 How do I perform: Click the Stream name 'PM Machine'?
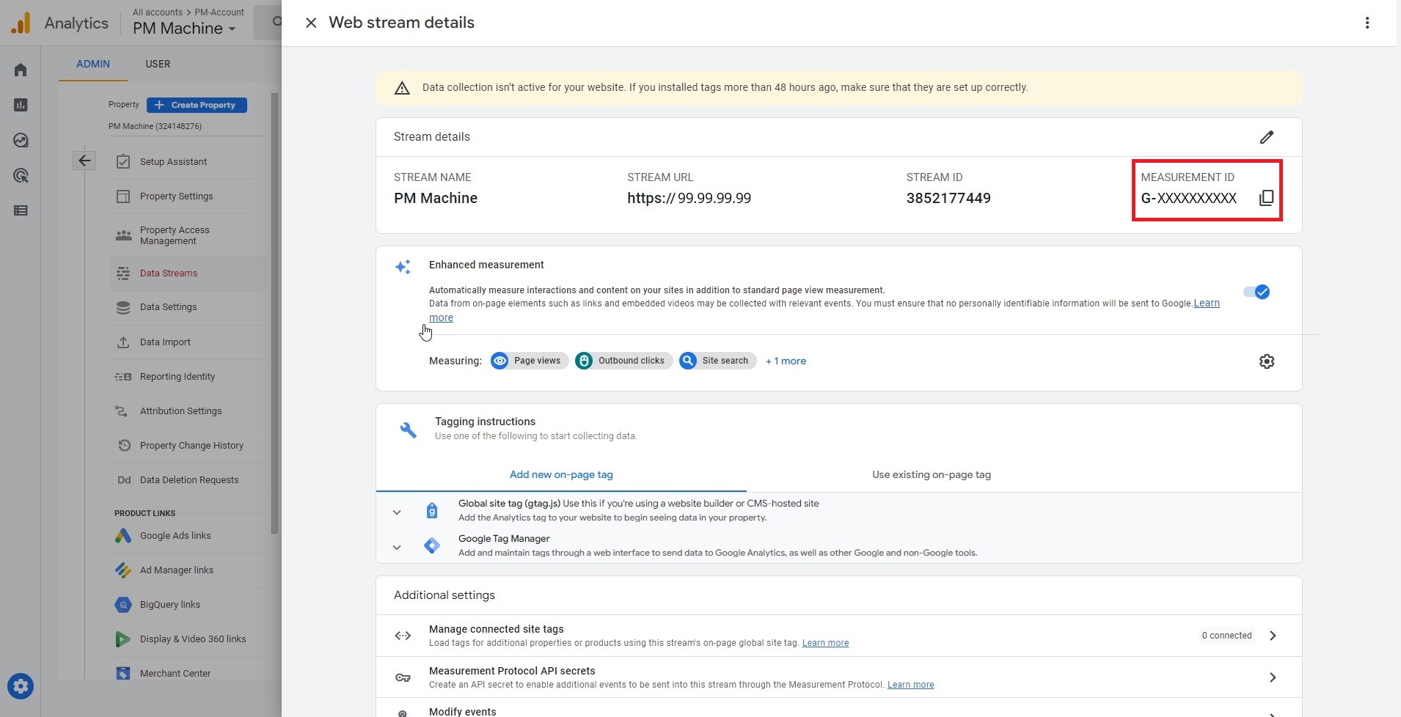[x=436, y=198]
